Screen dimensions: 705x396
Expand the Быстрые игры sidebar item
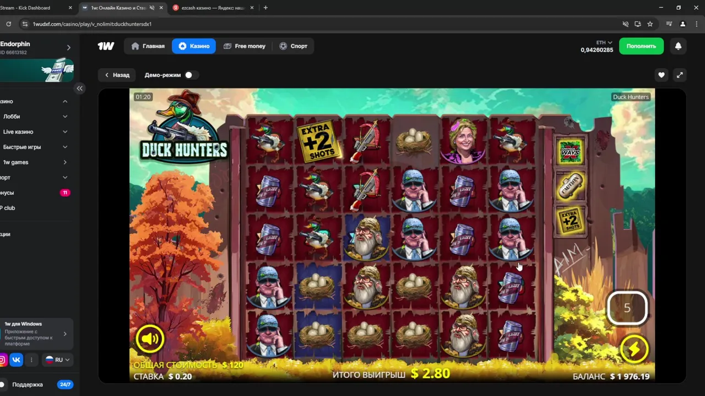click(x=65, y=147)
